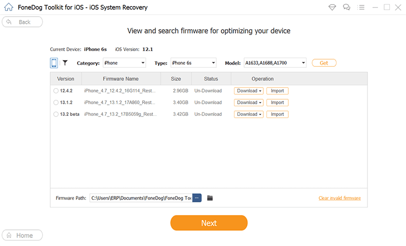Open firmware folder icon

[210, 198]
